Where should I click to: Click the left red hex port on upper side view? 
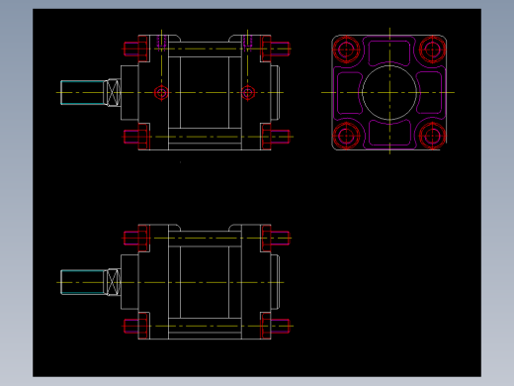[x=161, y=93]
